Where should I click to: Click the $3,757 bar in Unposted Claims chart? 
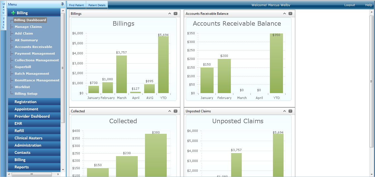pos(236,165)
